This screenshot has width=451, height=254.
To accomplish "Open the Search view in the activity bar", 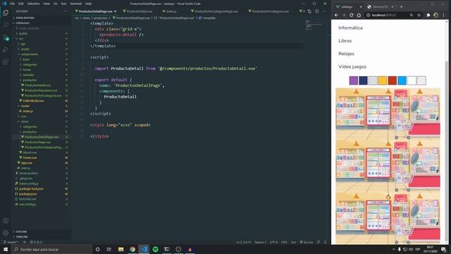I will [x=6, y=25].
